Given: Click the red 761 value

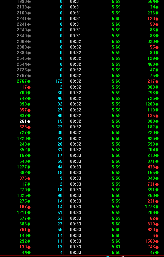Looking at the screenshot, I should [x=23, y=229].
